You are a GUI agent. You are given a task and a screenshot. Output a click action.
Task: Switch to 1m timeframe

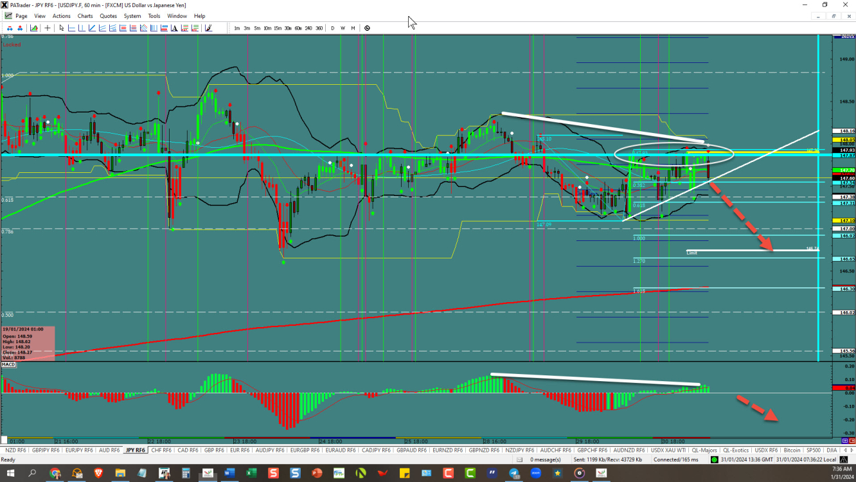(237, 28)
